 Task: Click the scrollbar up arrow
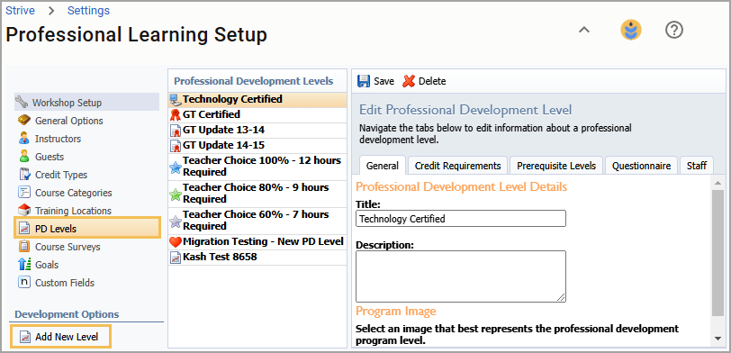click(x=717, y=182)
